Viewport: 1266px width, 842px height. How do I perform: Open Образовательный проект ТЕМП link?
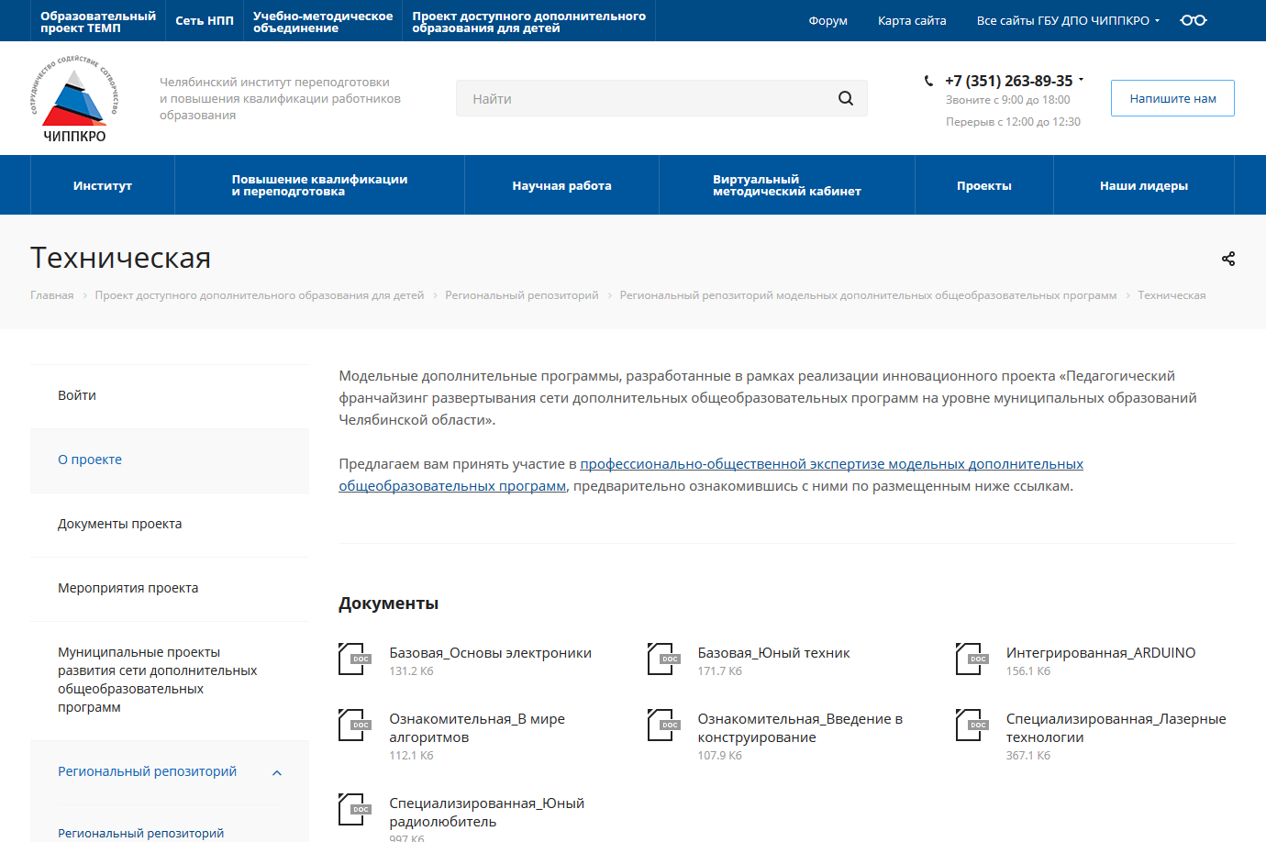(98, 22)
